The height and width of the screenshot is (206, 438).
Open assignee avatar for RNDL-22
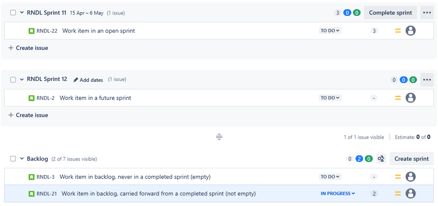410,31
